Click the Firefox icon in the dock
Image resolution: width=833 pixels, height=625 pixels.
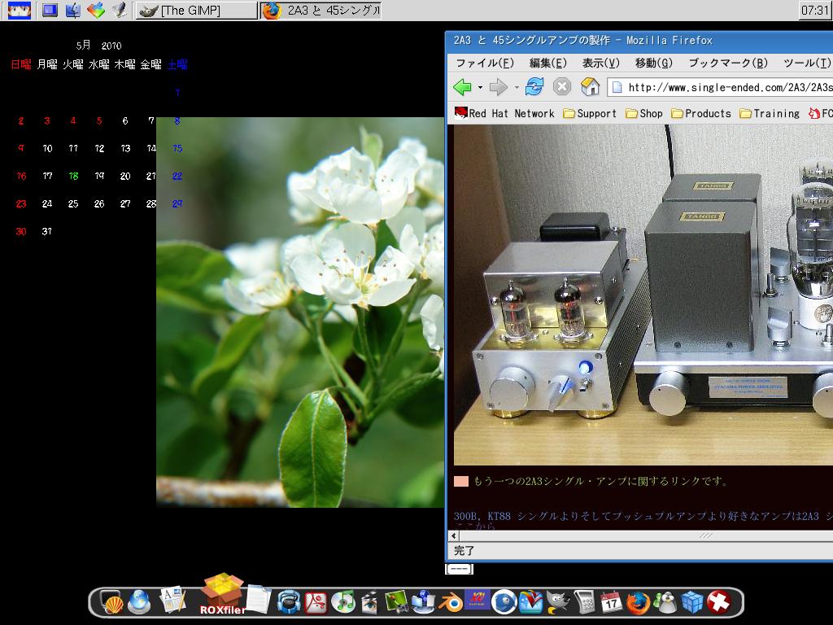pyautogui.click(x=638, y=602)
